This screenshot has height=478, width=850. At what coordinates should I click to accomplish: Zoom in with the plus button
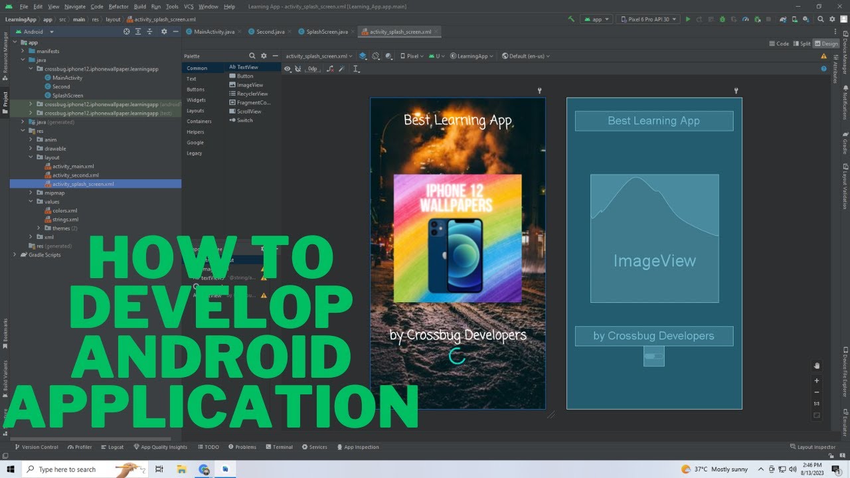(817, 380)
